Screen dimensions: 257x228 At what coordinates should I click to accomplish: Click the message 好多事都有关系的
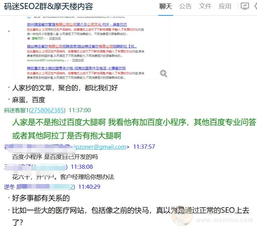point(41,198)
